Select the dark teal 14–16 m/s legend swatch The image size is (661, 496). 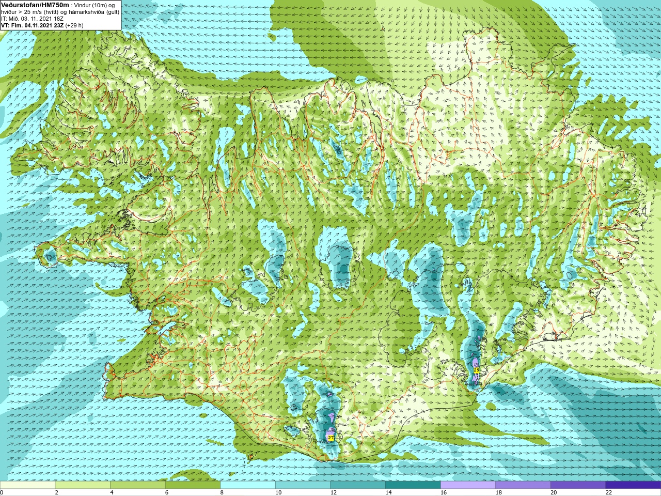click(x=413, y=485)
